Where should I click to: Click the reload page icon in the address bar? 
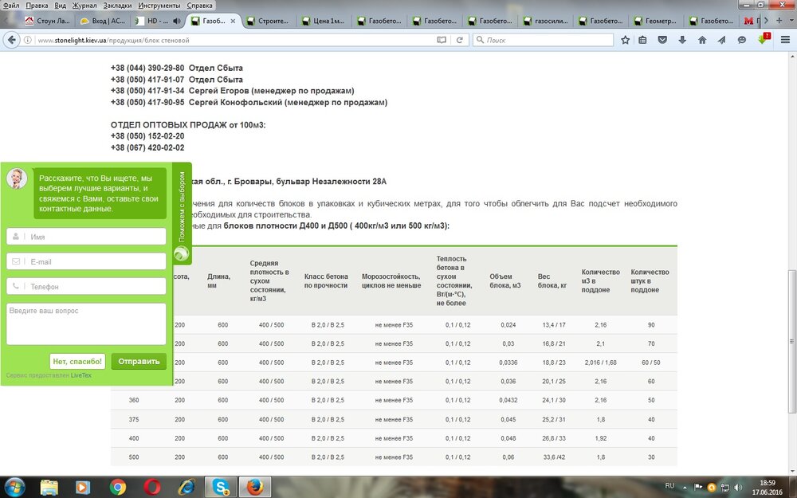(460, 39)
